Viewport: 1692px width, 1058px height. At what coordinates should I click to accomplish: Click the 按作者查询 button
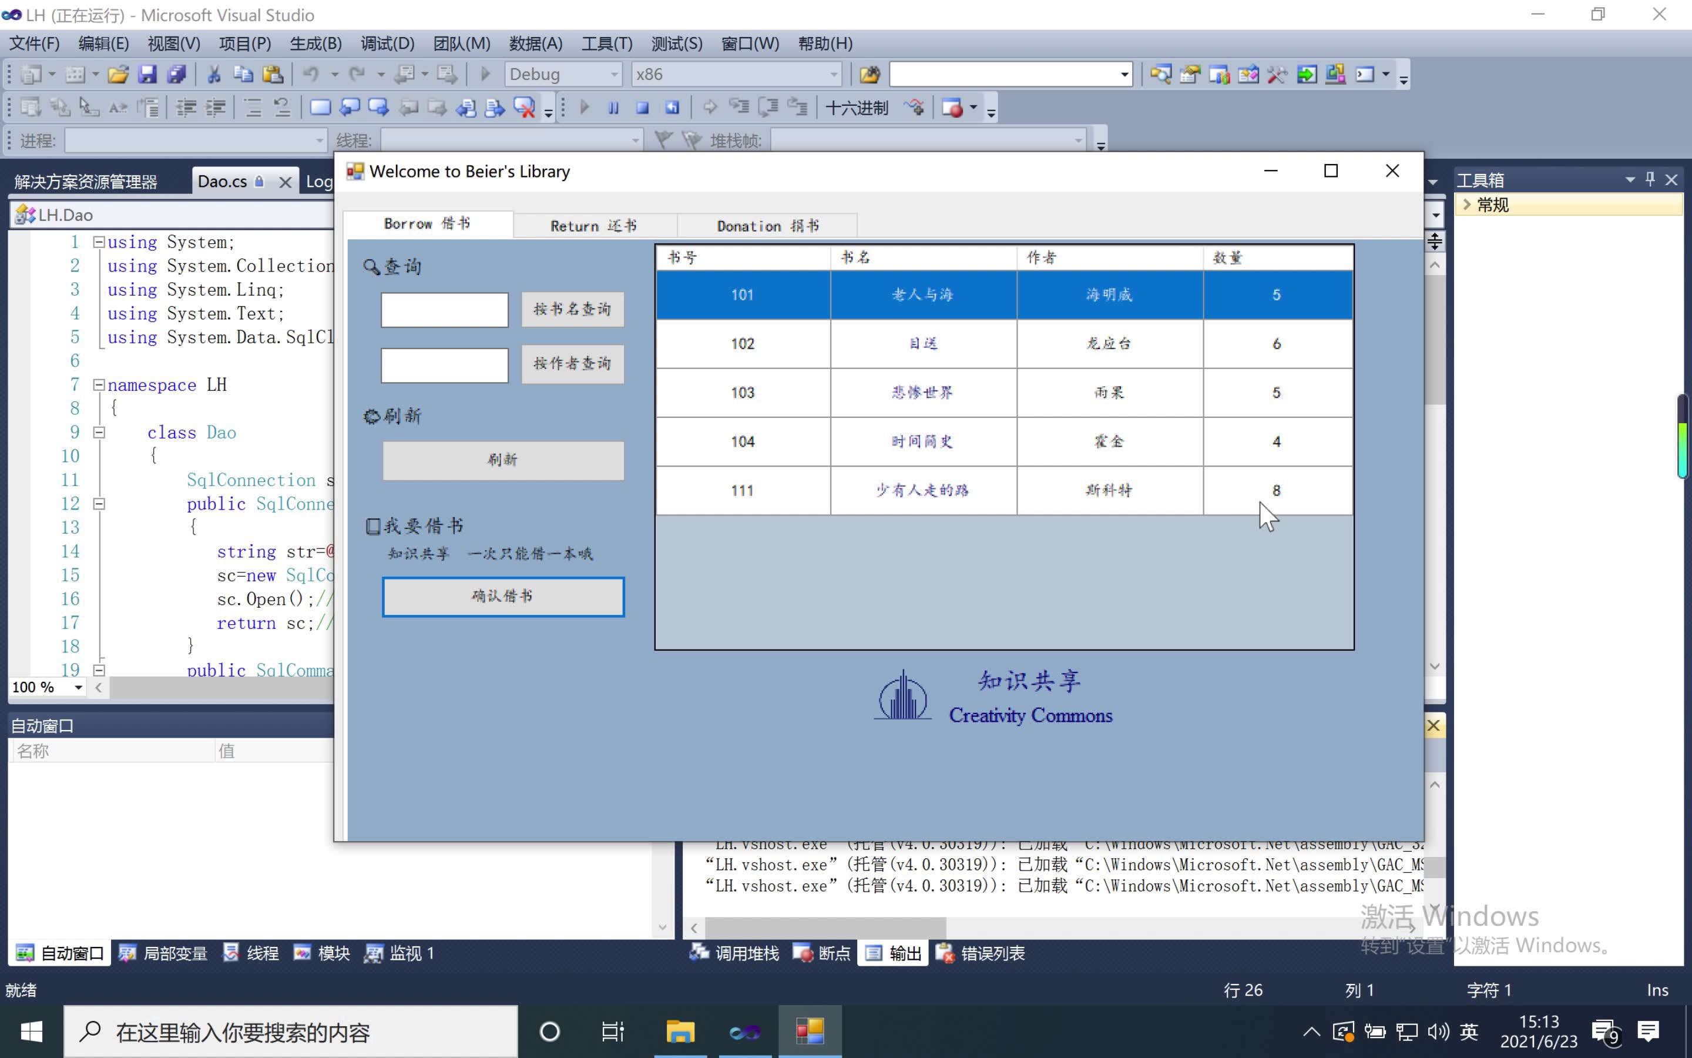573,364
